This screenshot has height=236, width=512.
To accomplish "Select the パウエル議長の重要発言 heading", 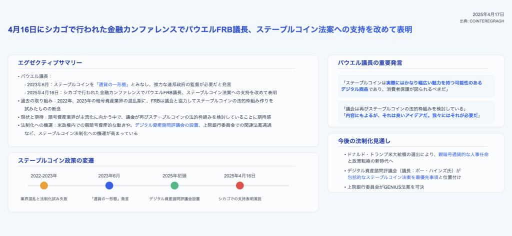I will coord(370,63).
